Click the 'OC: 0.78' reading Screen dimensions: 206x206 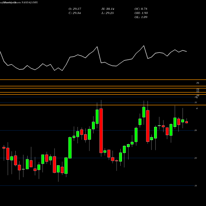tap(141, 9)
